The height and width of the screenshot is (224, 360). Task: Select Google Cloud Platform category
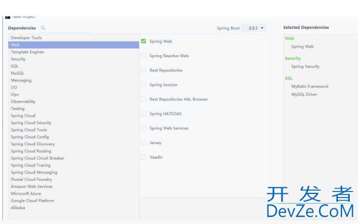[x=73, y=201]
